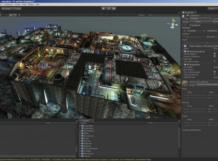
Task: Edit the Position Y field
Action: pos(212,31)
